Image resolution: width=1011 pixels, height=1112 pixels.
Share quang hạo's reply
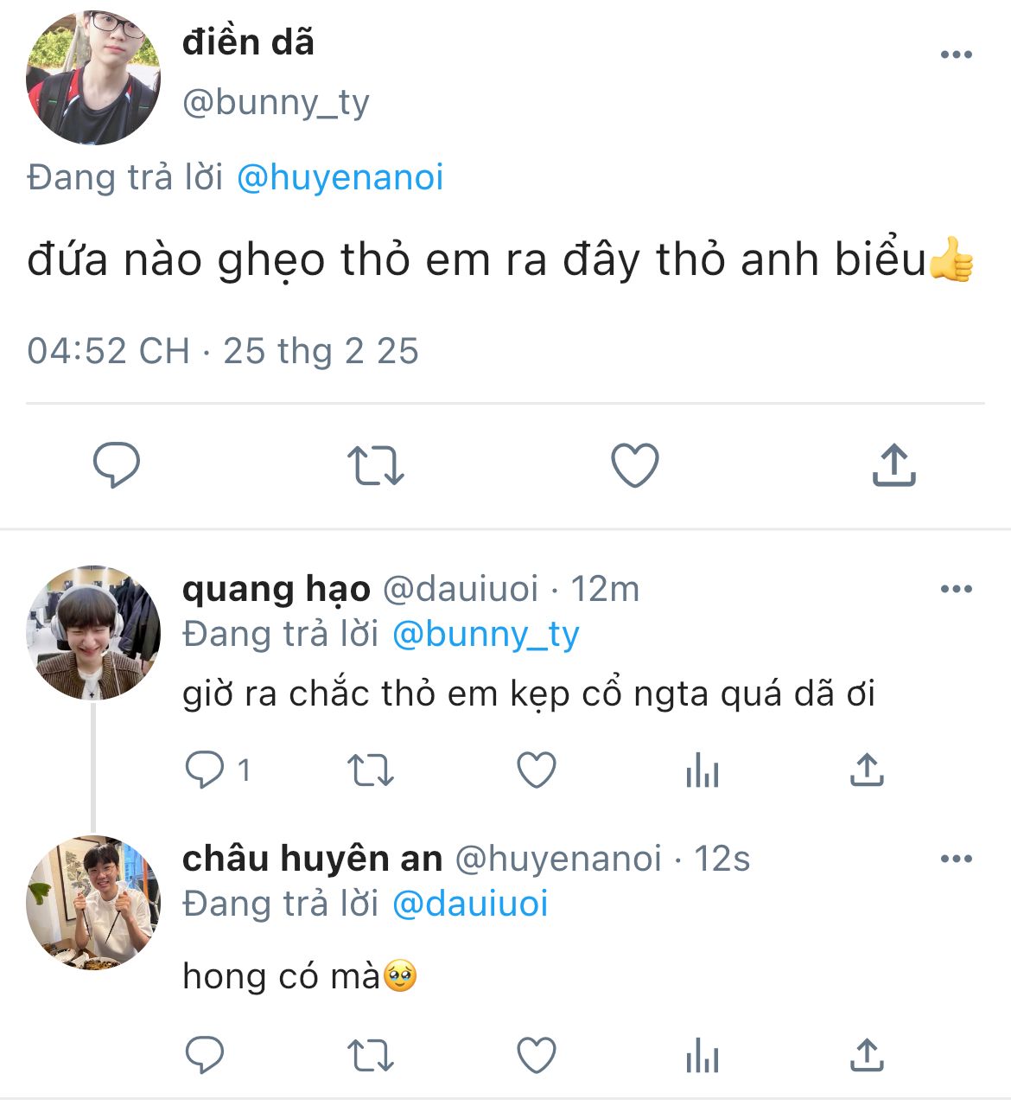point(867,770)
